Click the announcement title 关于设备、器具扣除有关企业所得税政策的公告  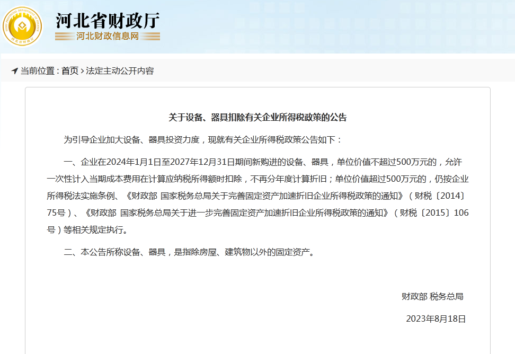point(257,117)
